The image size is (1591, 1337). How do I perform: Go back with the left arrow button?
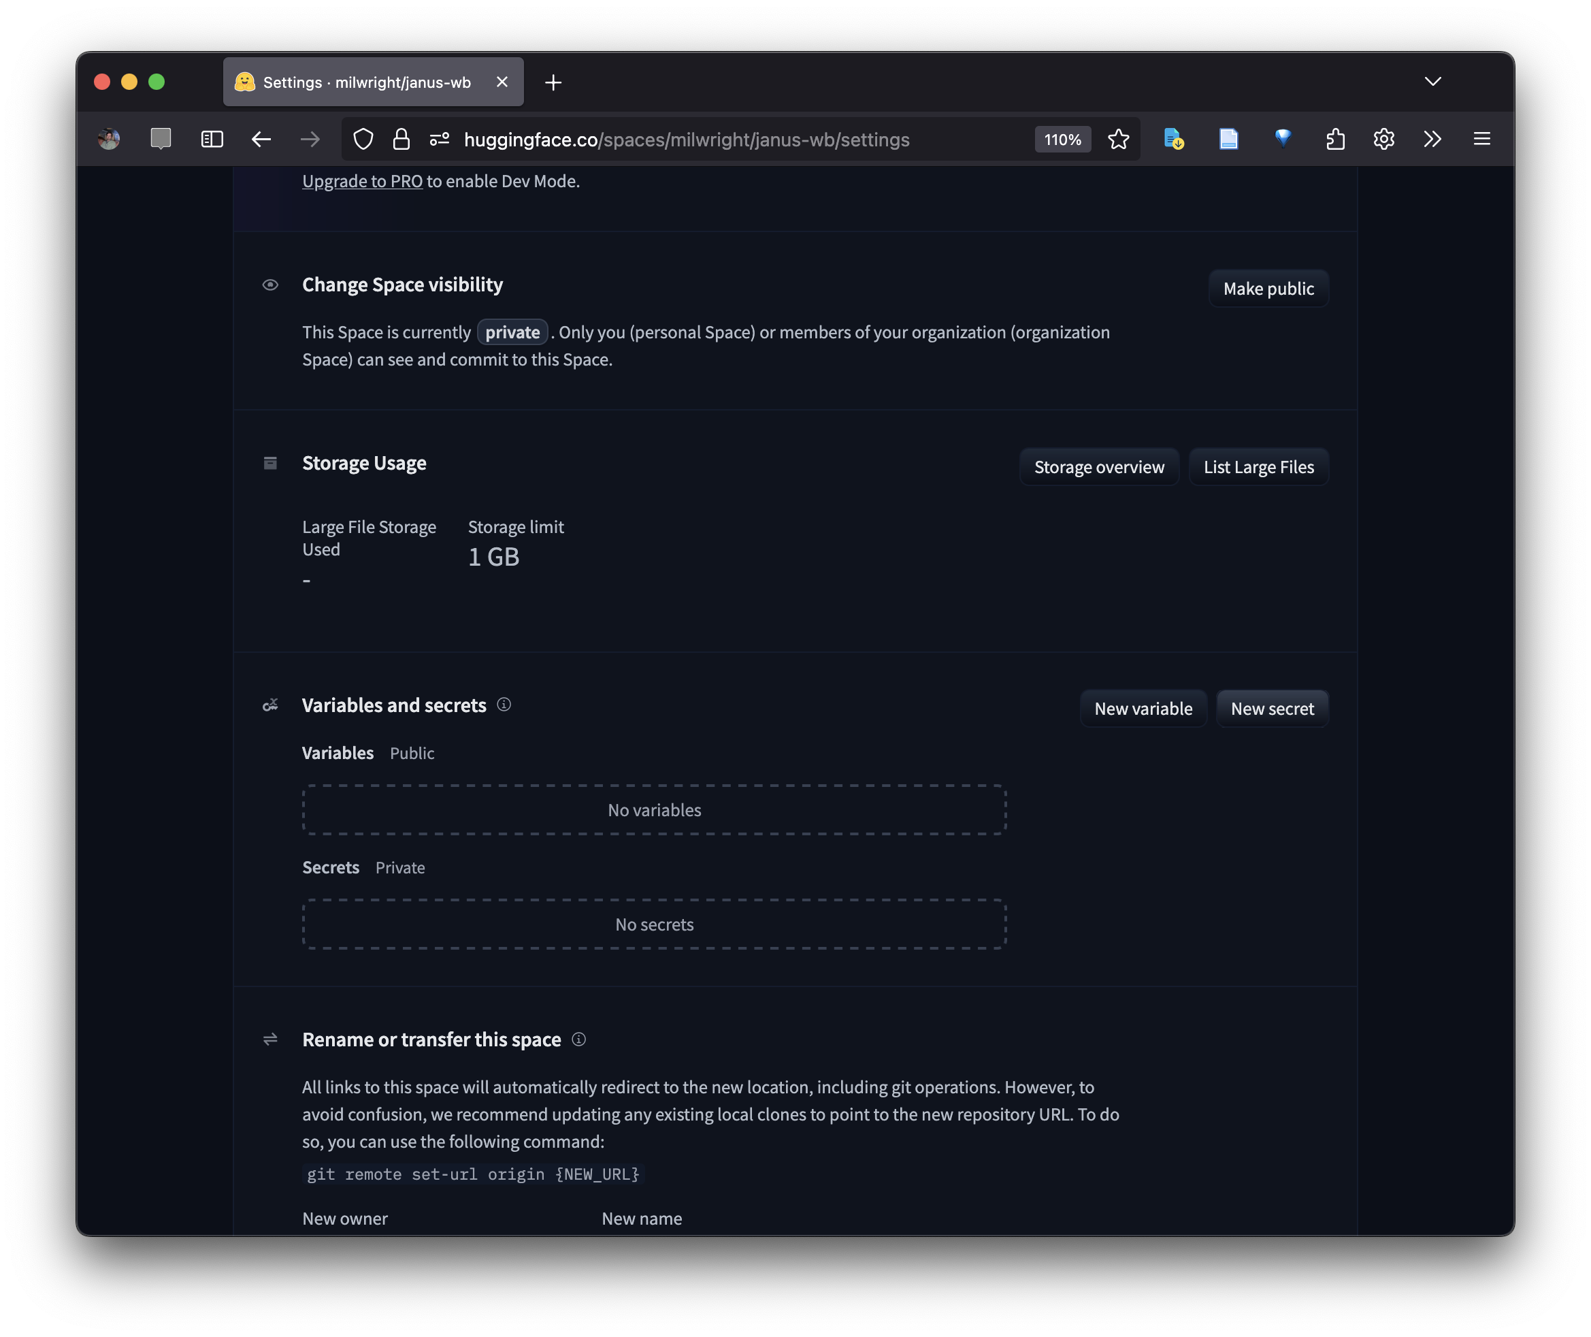point(261,140)
